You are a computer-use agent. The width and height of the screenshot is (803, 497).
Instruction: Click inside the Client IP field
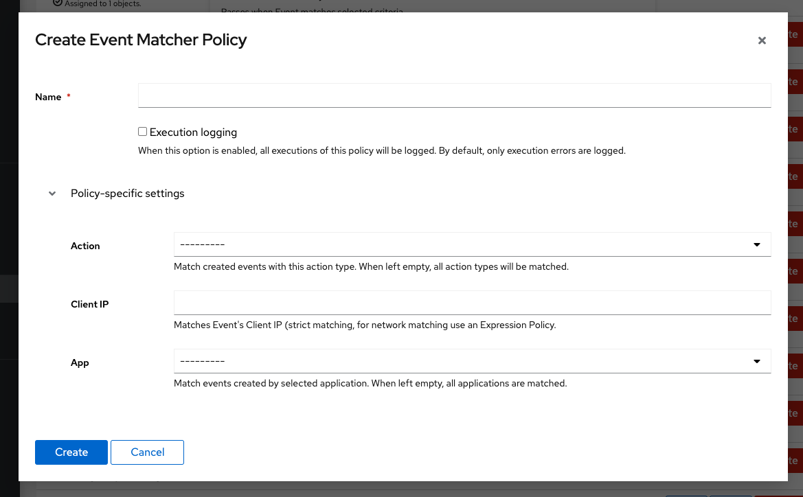pyautogui.click(x=472, y=303)
